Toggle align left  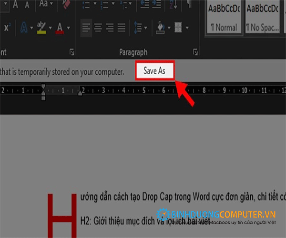tap(86, 27)
